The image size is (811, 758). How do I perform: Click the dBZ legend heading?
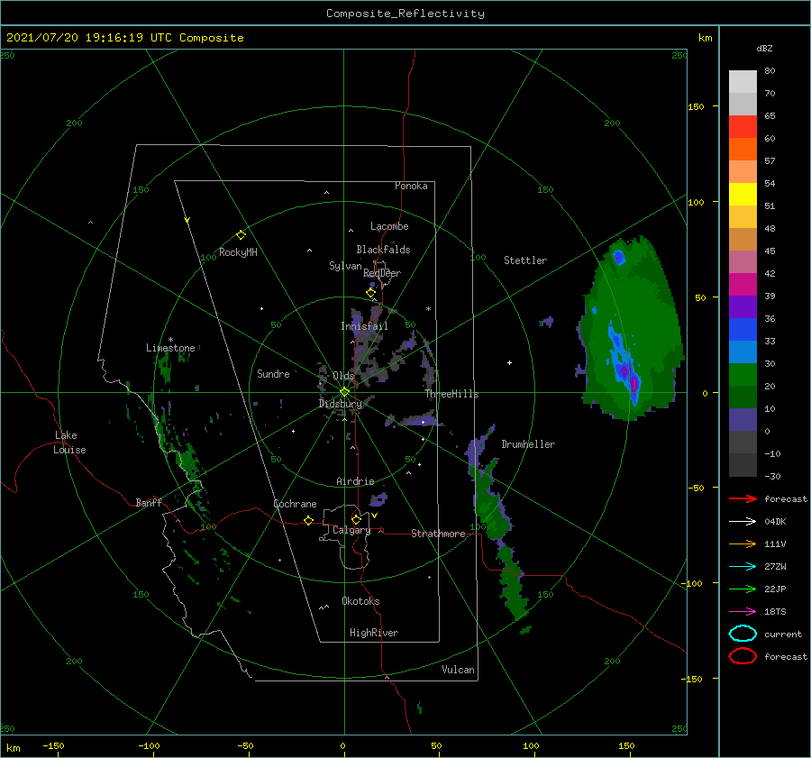(764, 49)
